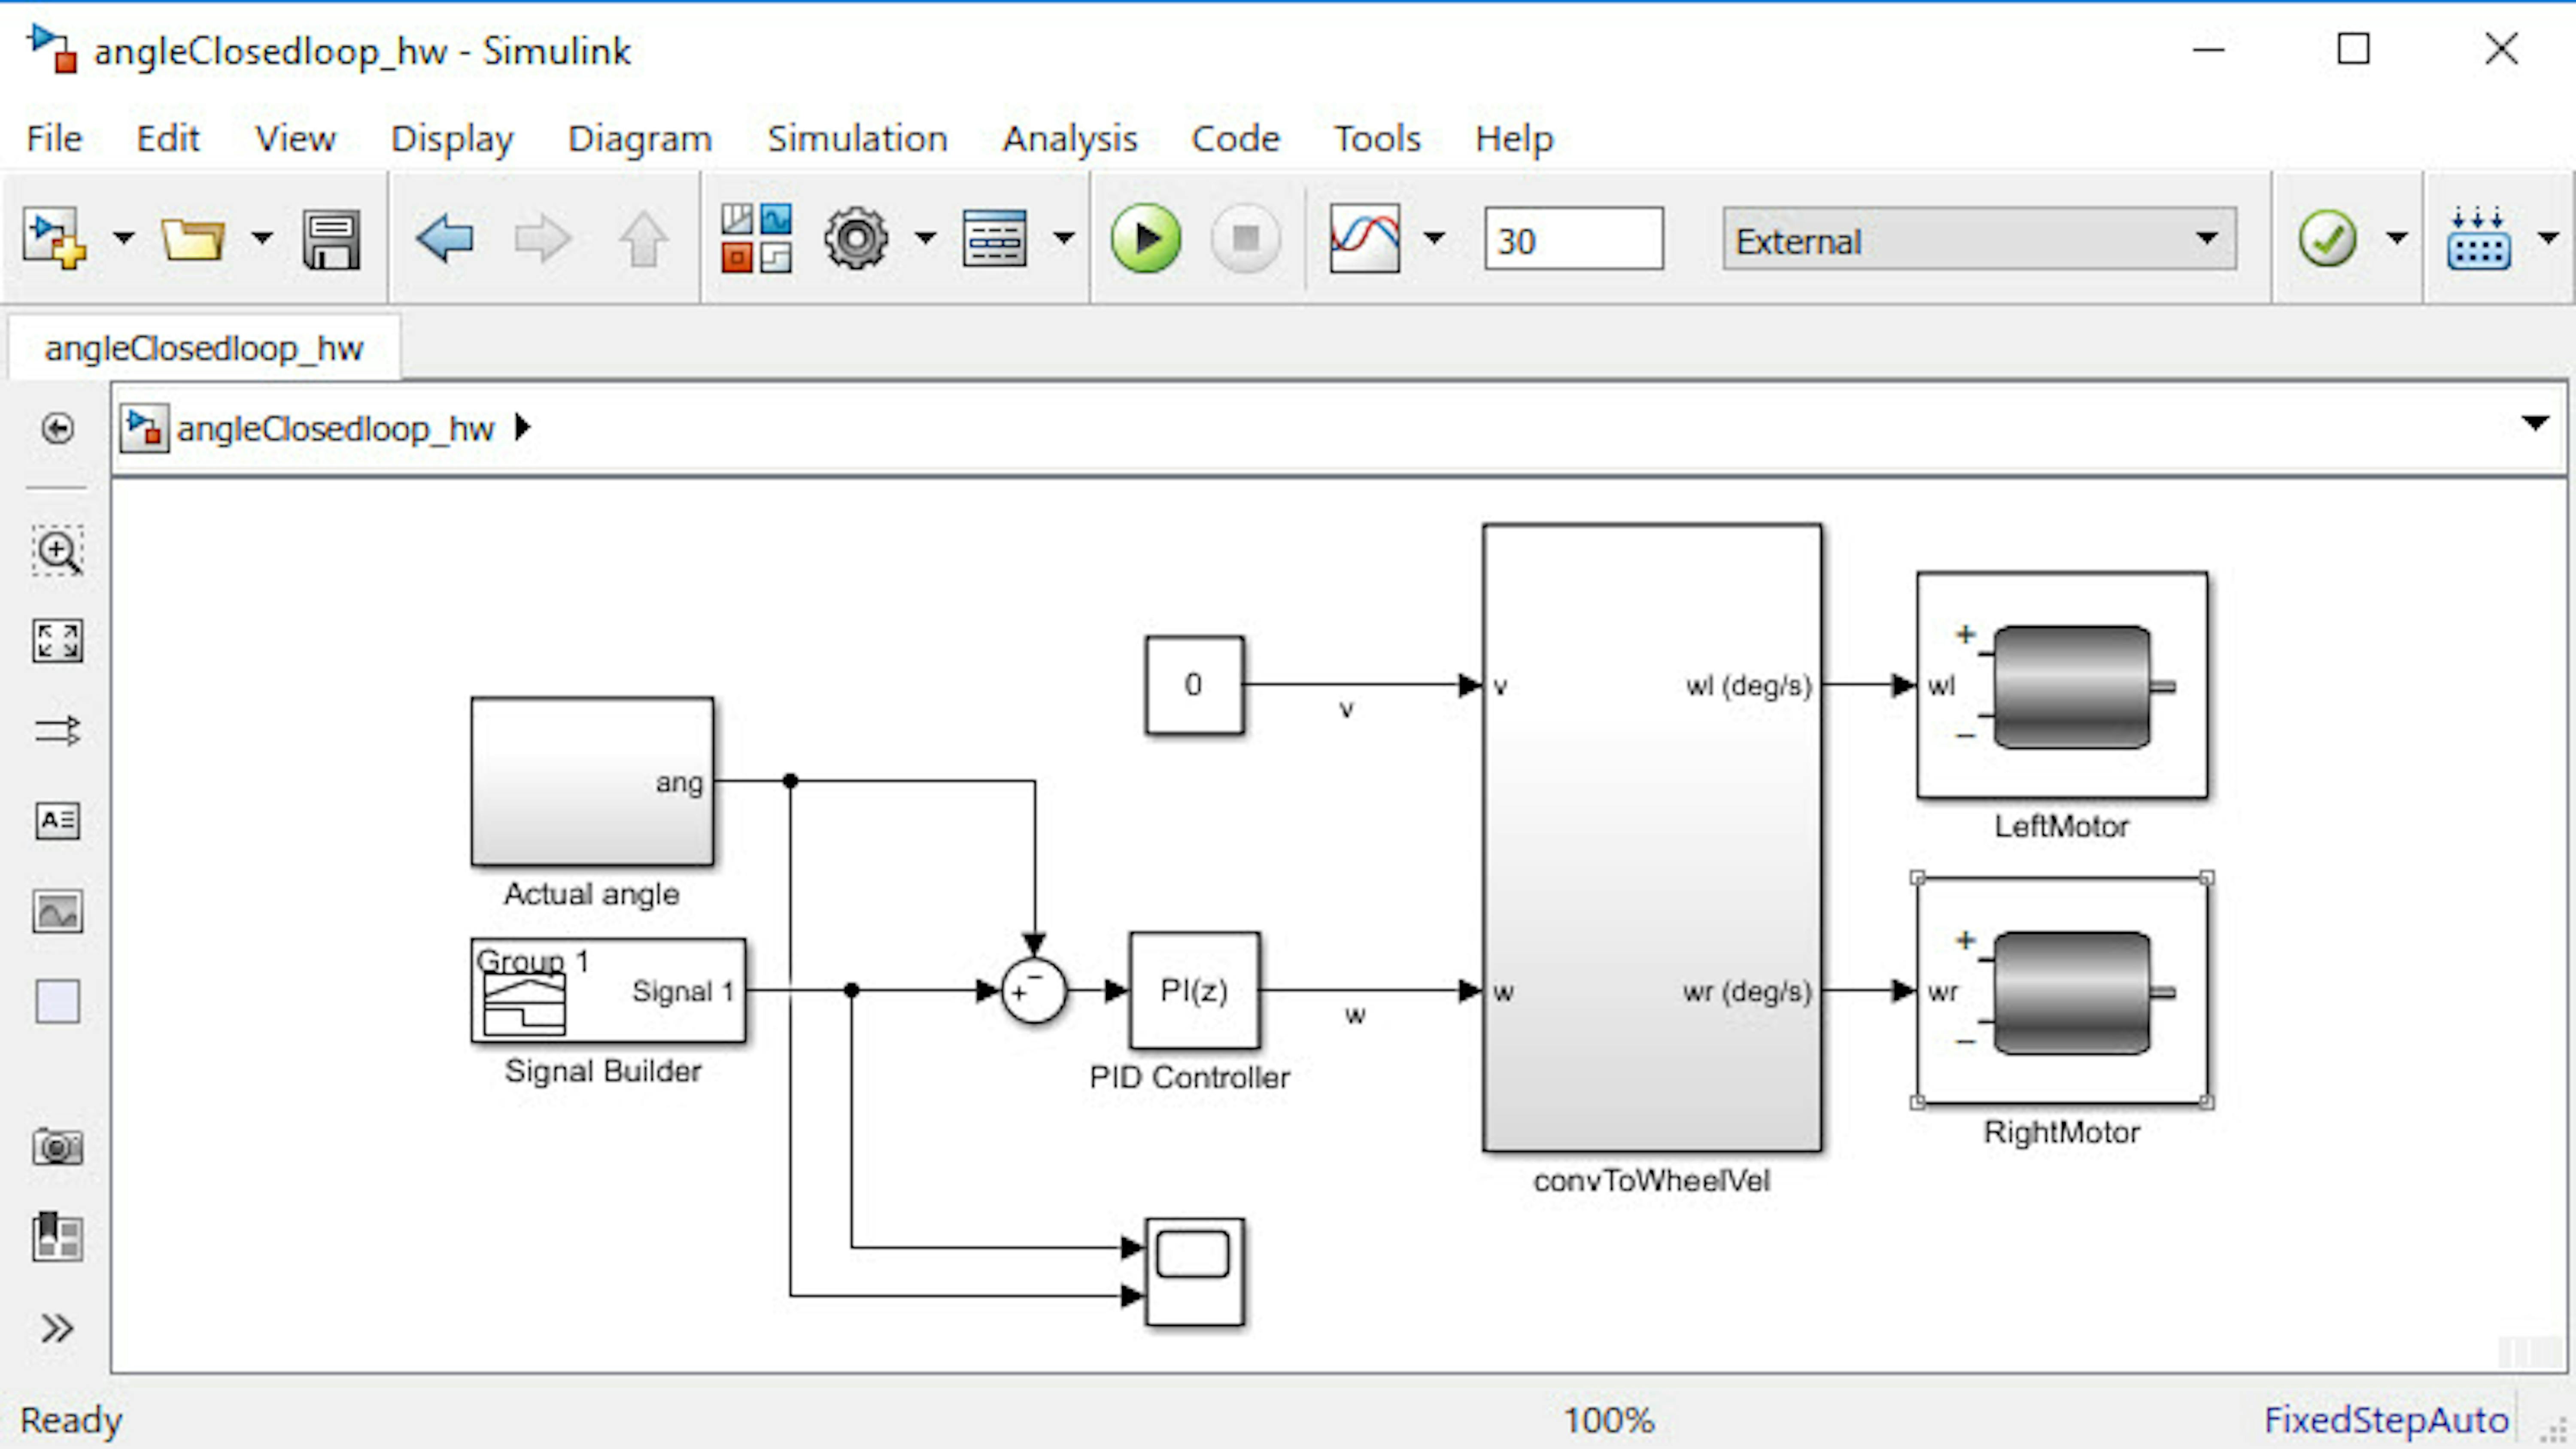Select the Sum junction block
The width and height of the screenshot is (2576, 1449).
pos(1034,990)
